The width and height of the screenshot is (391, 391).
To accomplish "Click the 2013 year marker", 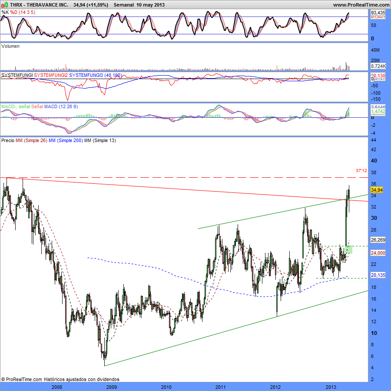I will 331,387.
